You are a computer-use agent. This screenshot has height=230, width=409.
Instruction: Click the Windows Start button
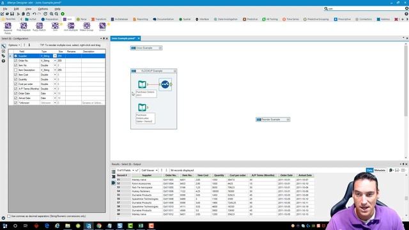[4, 226]
